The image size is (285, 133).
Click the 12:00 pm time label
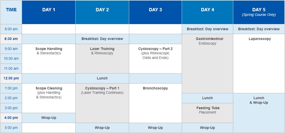pyautogui.click(x=11, y=78)
